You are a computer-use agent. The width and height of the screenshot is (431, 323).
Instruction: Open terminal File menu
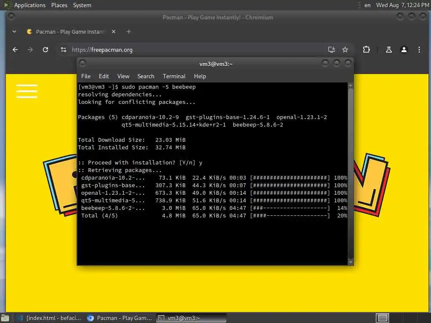[x=86, y=77]
